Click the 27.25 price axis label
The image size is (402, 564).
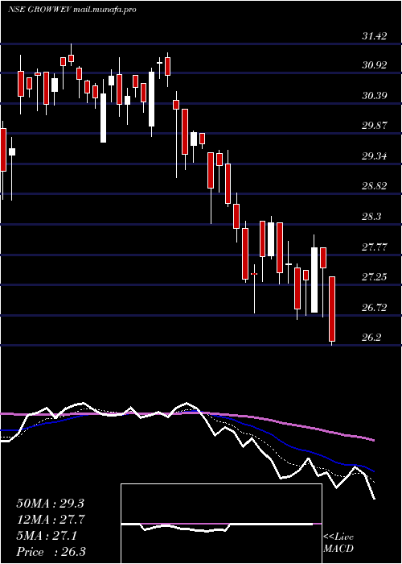(x=375, y=277)
